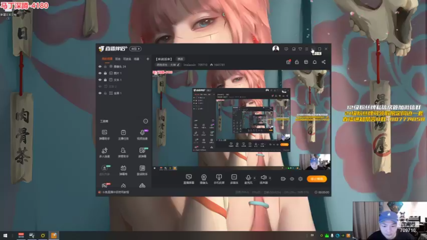Click the share icon in the header

(x=323, y=62)
